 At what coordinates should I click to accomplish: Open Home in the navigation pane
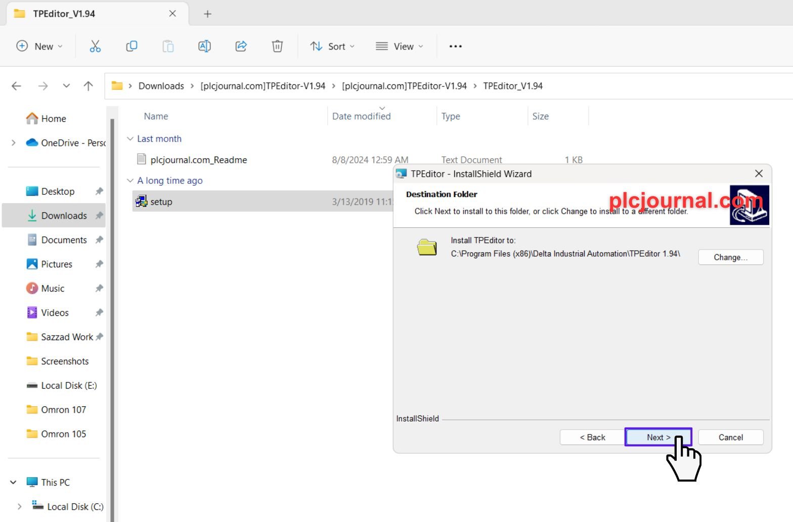point(54,118)
